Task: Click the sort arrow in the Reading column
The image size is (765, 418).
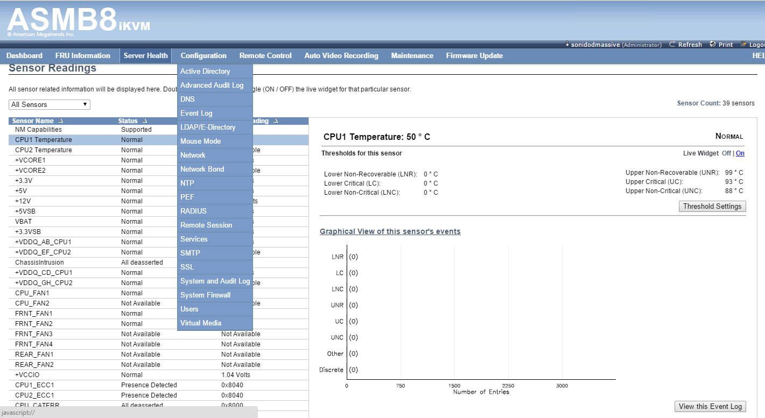Action: pos(276,121)
